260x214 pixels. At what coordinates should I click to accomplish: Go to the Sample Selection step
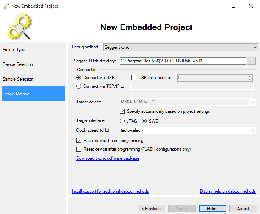tap(33, 79)
